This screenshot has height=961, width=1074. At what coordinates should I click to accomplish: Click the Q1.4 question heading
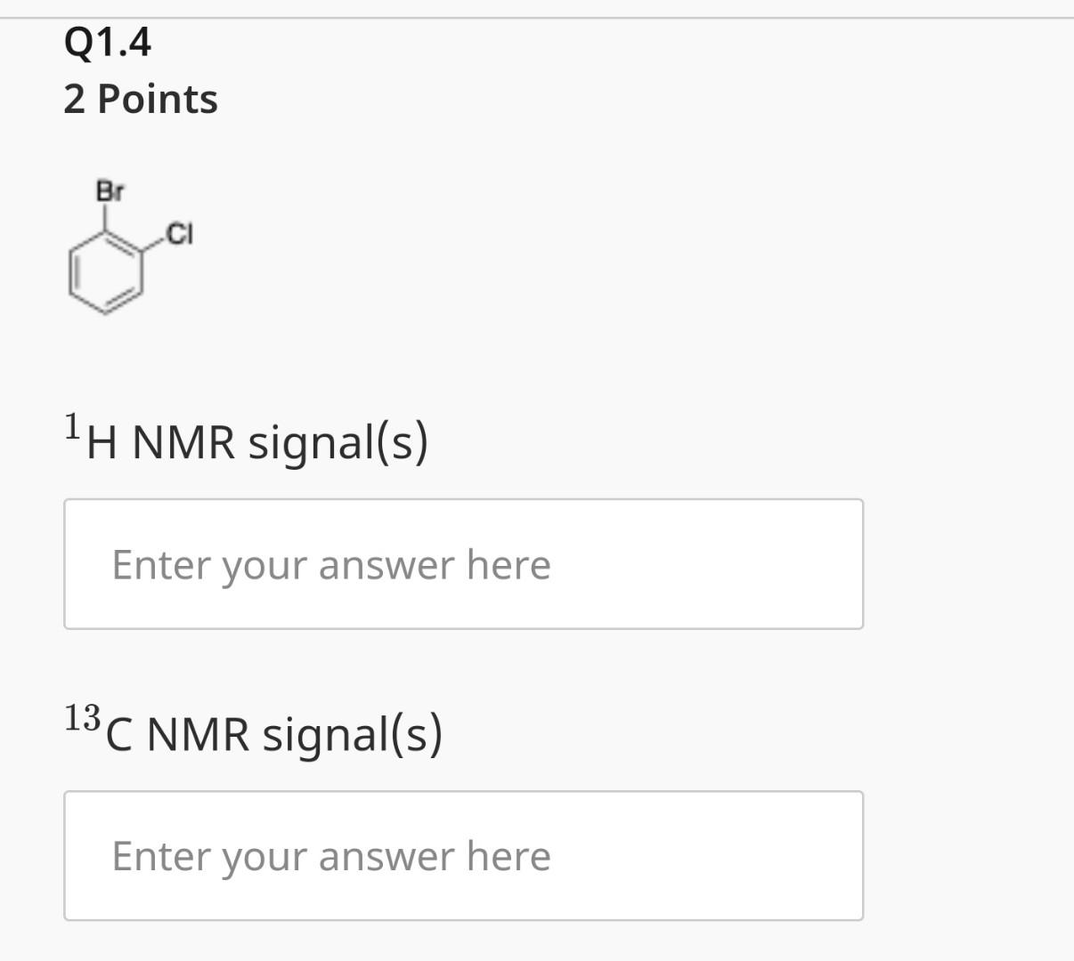(x=106, y=38)
